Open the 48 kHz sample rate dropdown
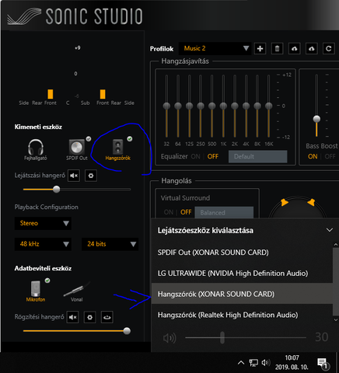Screen dimensions: 339x373 [x=43, y=244]
